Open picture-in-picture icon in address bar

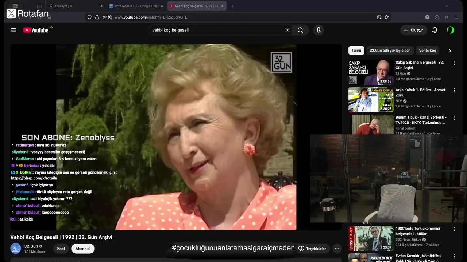379,17
